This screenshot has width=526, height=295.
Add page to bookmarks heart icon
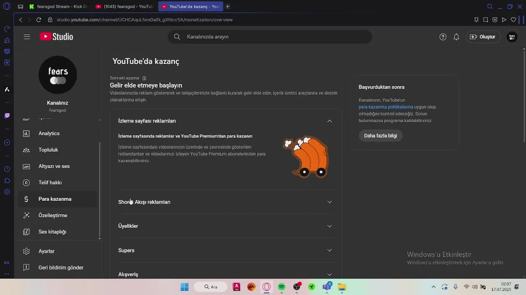click(513, 20)
